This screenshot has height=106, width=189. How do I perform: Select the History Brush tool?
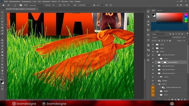2,43
